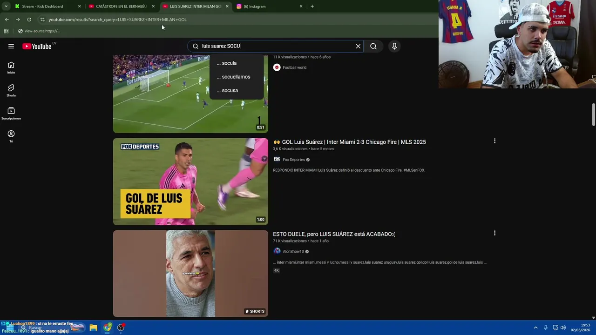596x335 pixels.
Task: Click the RESPONDIÓ INTER MIAMI description text
Action: click(349, 170)
